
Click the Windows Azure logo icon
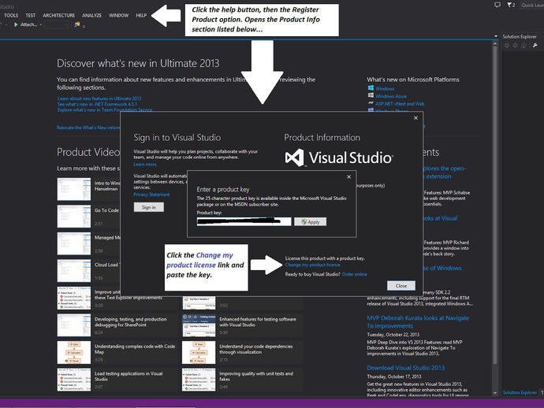pyautogui.click(x=371, y=95)
